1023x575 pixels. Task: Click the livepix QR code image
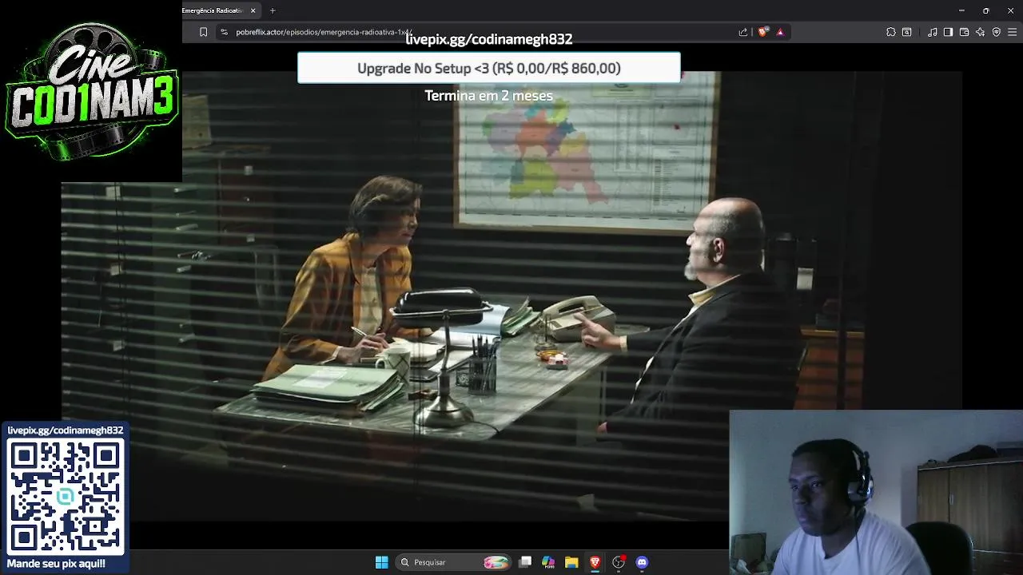click(x=66, y=496)
